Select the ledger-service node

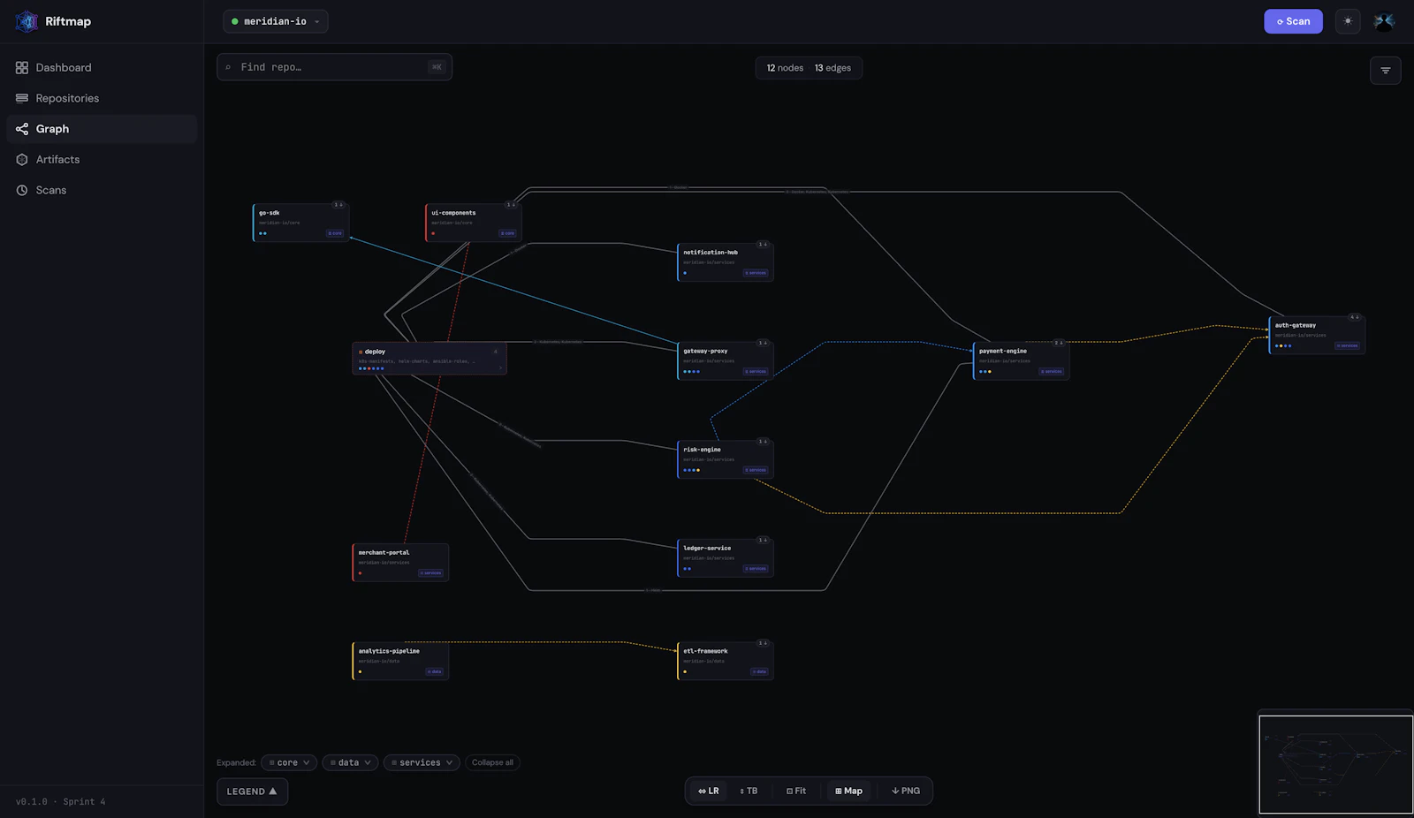coord(725,557)
